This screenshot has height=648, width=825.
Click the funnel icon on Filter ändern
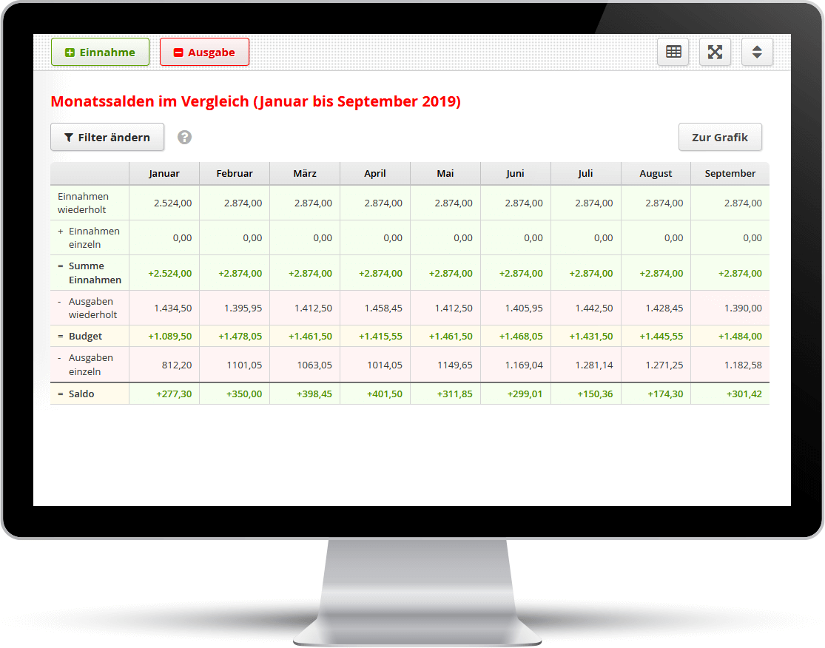pyautogui.click(x=71, y=137)
